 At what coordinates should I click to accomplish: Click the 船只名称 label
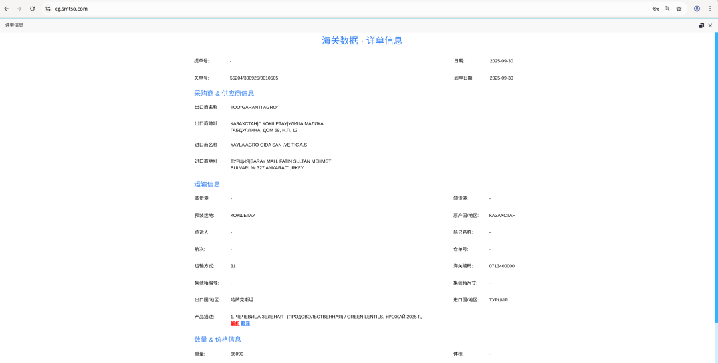(x=463, y=232)
